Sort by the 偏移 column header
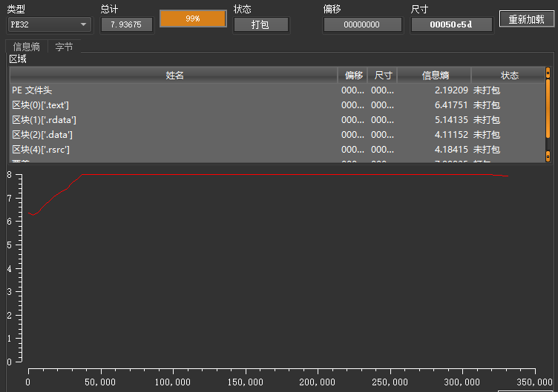 pos(352,76)
